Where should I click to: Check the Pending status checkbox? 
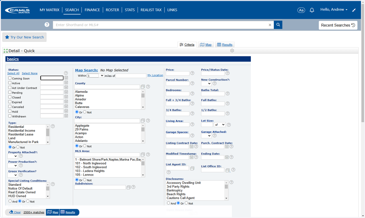coord(10,92)
